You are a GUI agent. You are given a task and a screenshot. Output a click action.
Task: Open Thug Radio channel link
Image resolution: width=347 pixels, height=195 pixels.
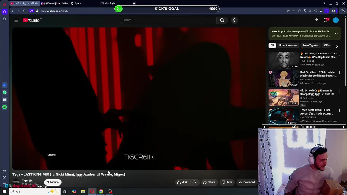[x=306, y=61]
